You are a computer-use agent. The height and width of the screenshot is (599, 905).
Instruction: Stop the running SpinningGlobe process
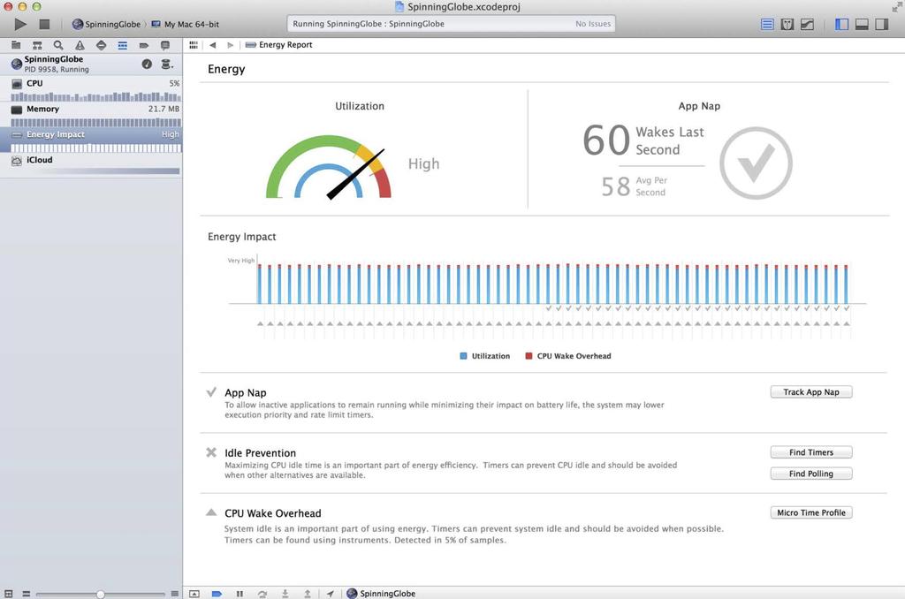[44, 24]
